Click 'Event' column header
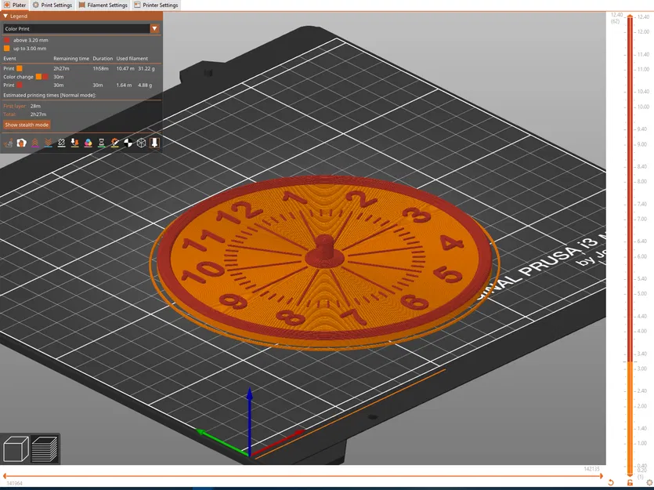Image resolution: width=654 pixels, height=490 pixels. pos(9,59)
